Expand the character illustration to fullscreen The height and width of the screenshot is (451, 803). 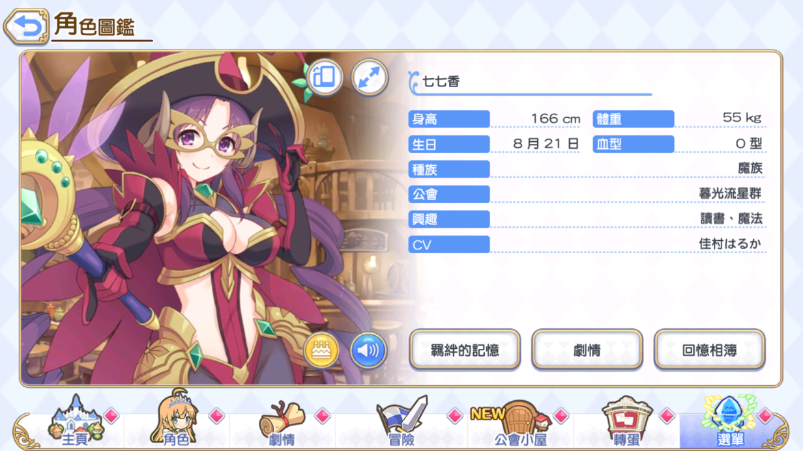pos(370,77)
